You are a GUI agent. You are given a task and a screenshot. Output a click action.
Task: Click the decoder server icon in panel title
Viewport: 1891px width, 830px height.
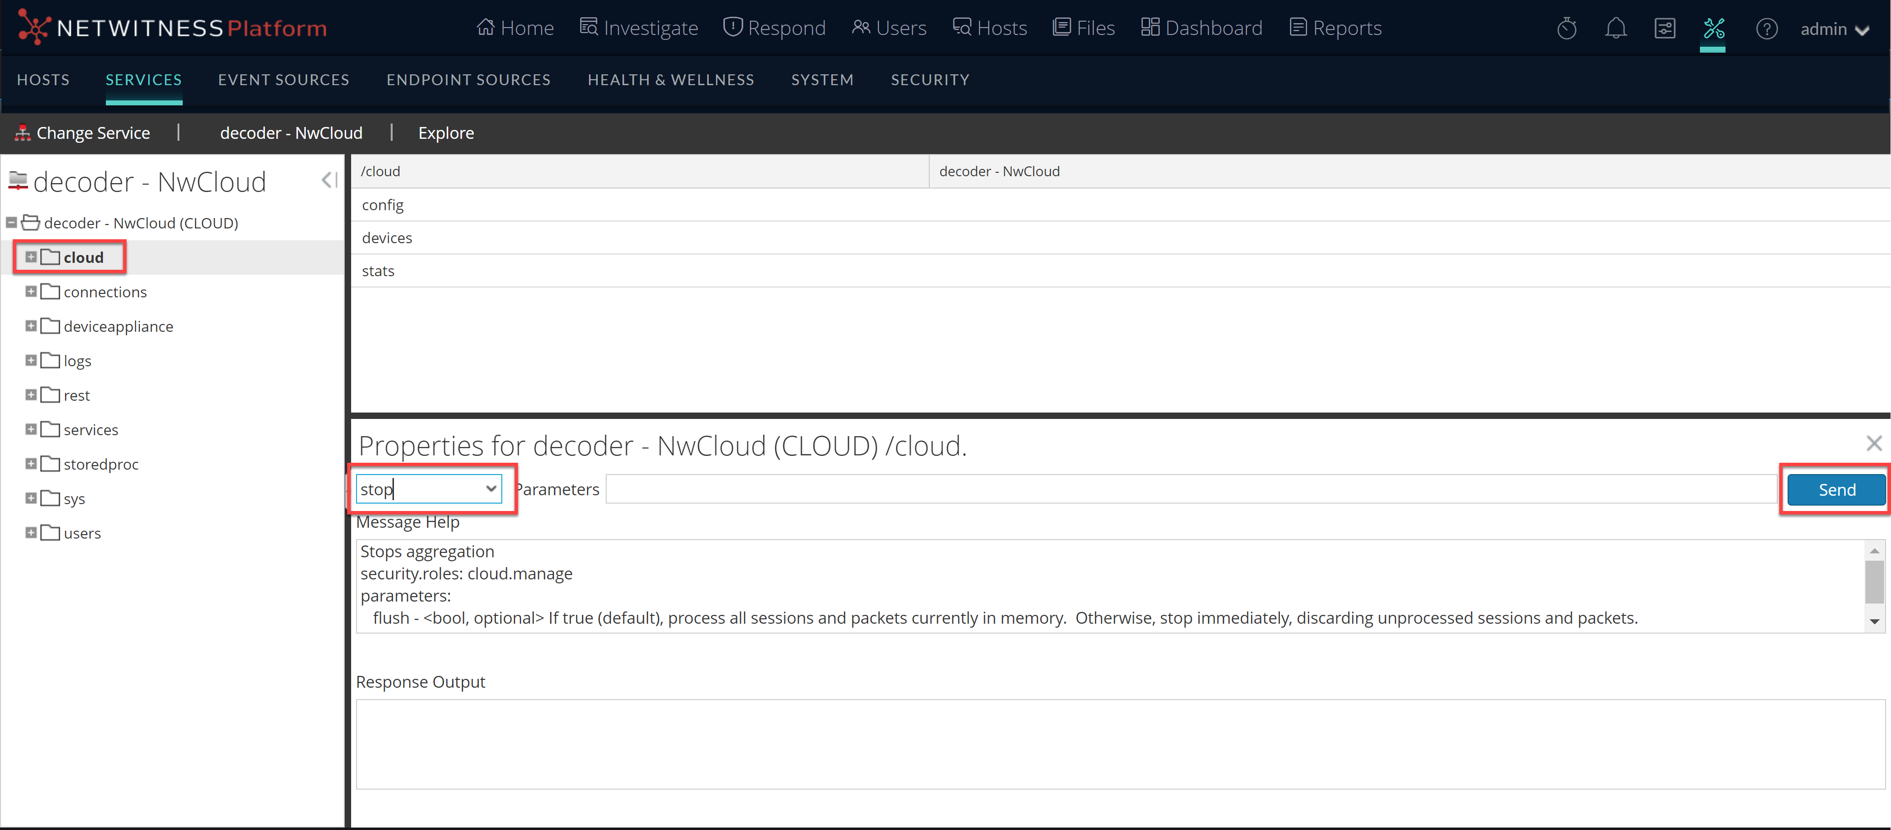(18, 181)
